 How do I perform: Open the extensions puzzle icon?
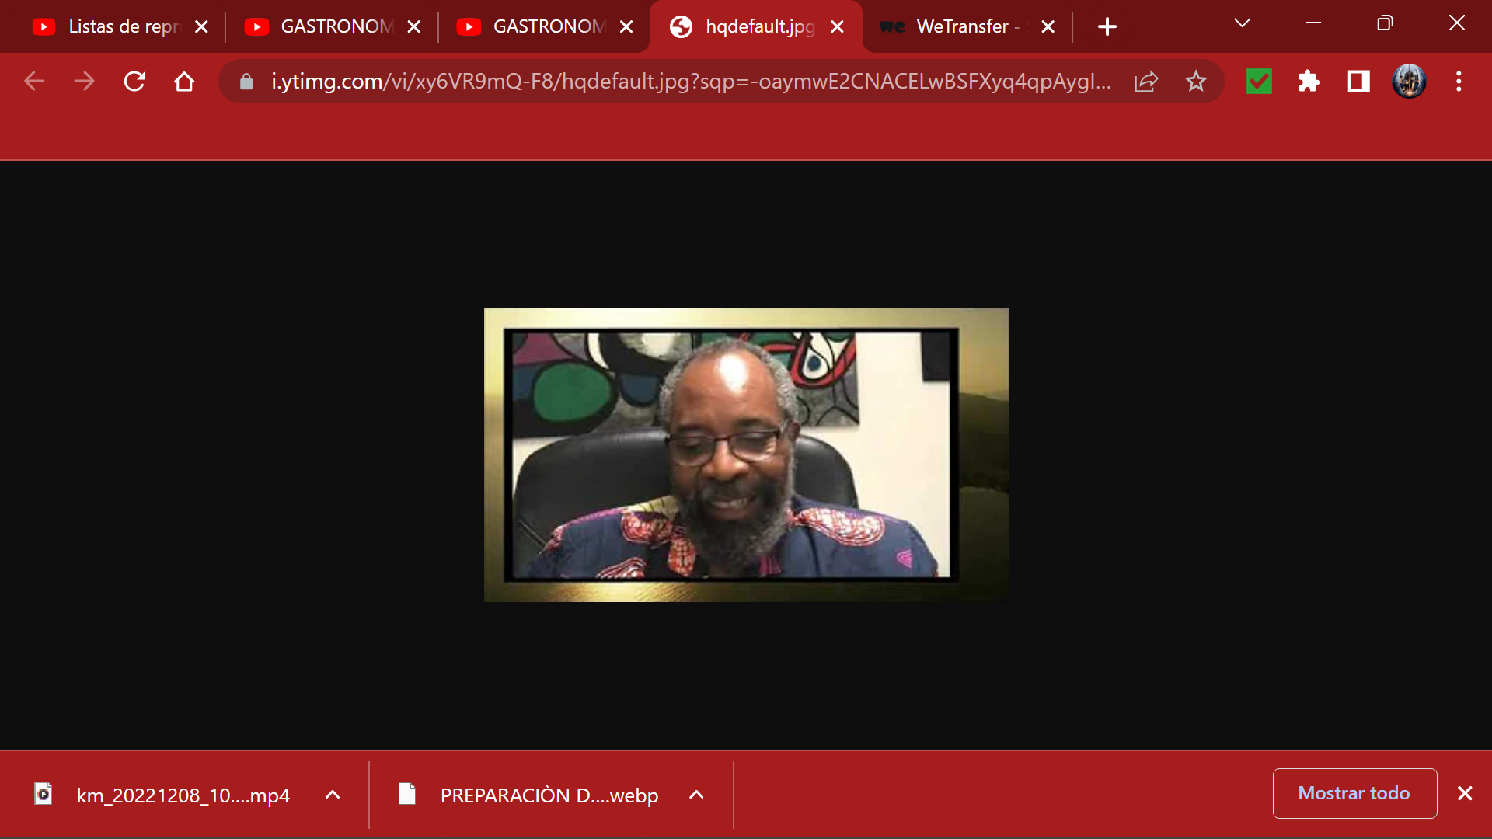pyautogui.click(x=1309, y=82)
